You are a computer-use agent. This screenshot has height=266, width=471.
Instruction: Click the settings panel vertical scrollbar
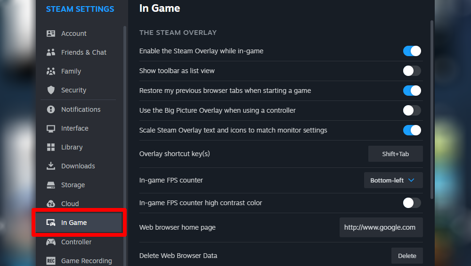click(431, 108)
